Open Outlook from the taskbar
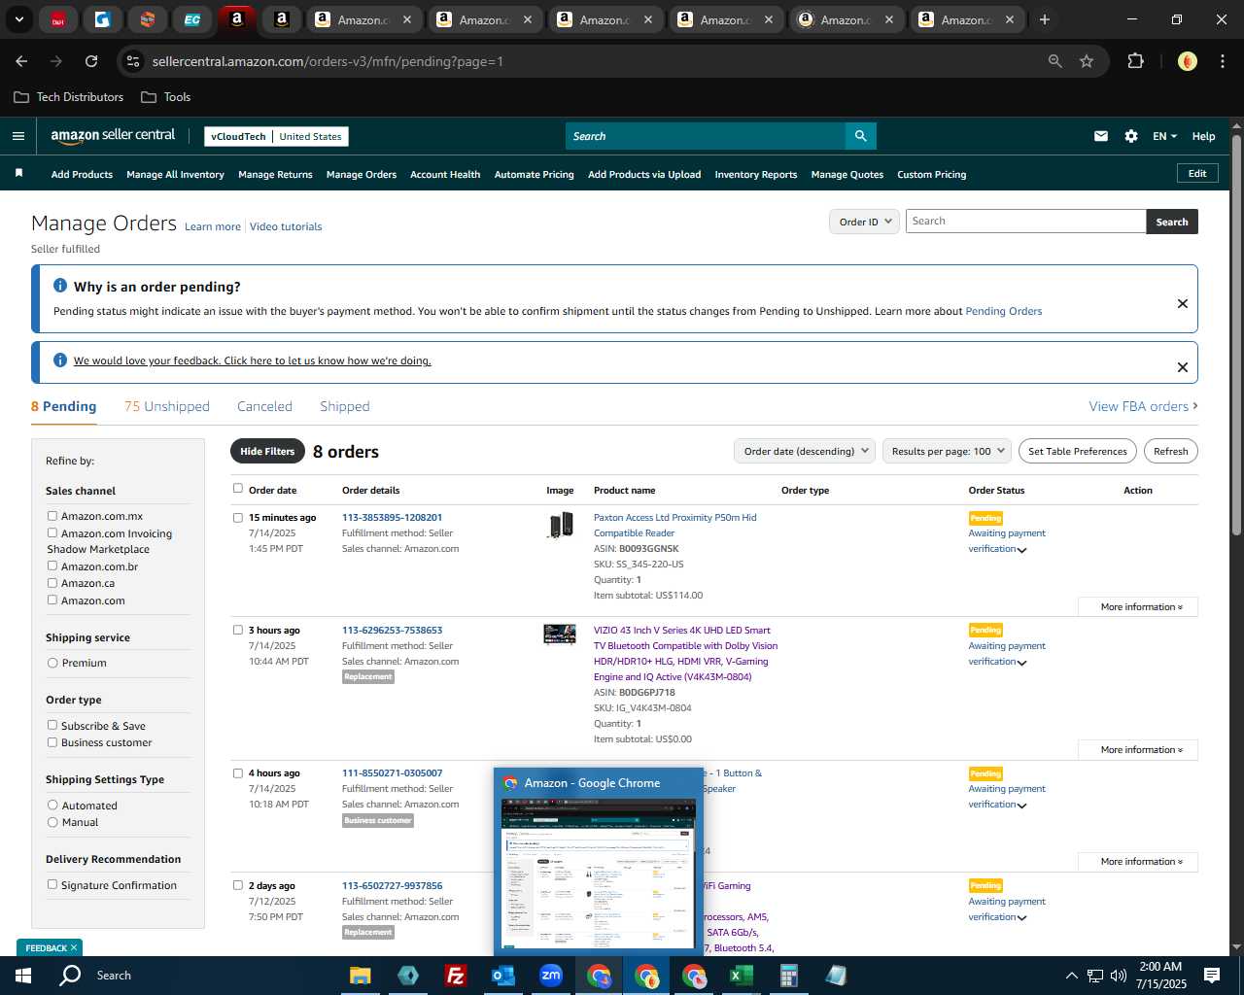 pos(502,976)
